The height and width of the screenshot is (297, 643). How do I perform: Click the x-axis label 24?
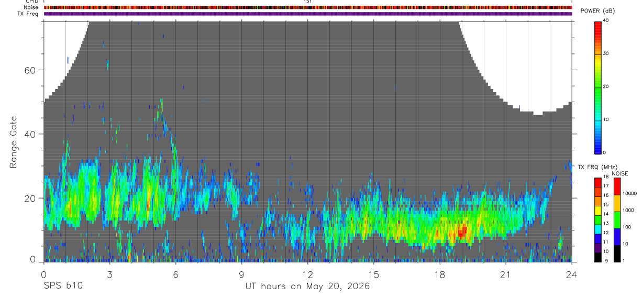click(x=572, y=274)
